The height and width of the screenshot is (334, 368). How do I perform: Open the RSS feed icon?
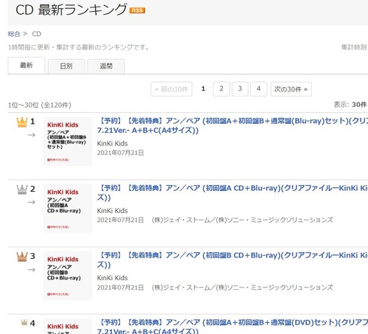click(138, 10)
